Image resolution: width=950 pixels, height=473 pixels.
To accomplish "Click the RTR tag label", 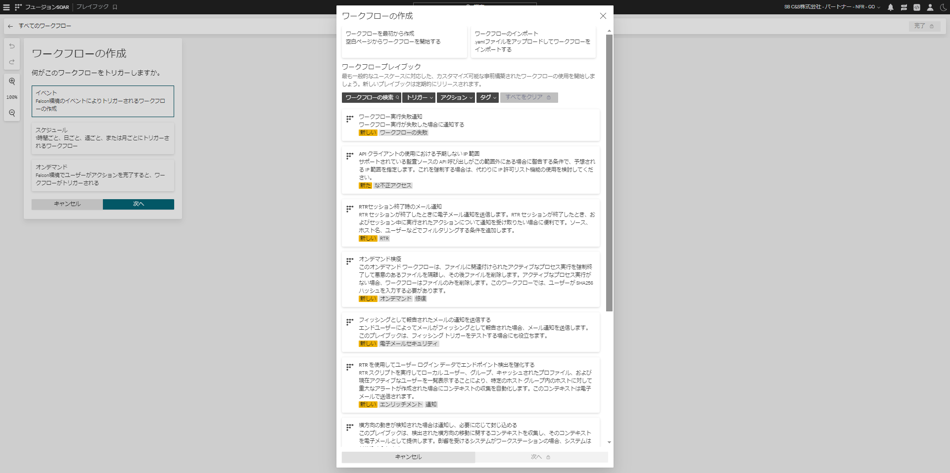I will [384, 238].
